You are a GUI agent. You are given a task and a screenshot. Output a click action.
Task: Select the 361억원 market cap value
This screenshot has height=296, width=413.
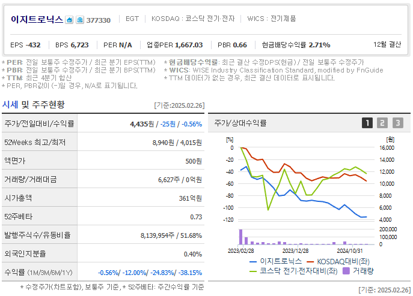191,198
